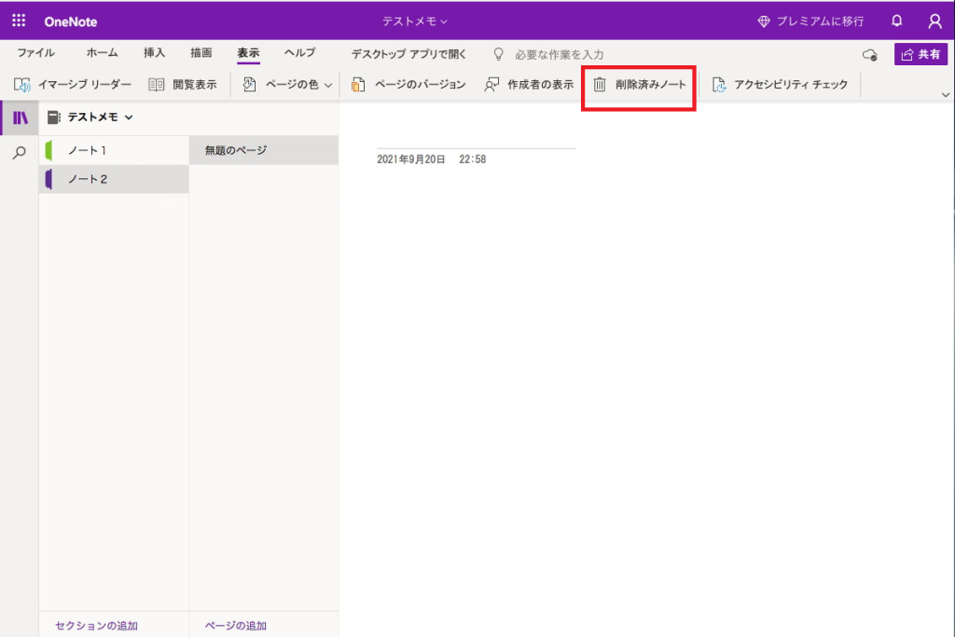Switch to the 挿入 tab
The width and height of the screenshot is (955, 637).
point(154,53)
